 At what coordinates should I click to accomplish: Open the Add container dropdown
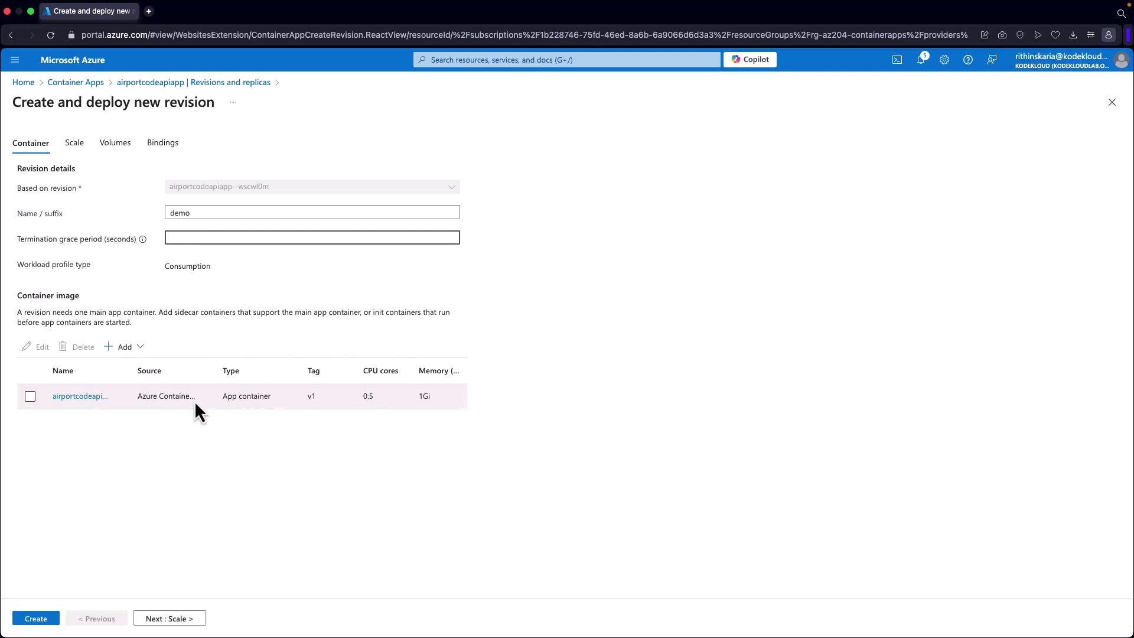125,347
